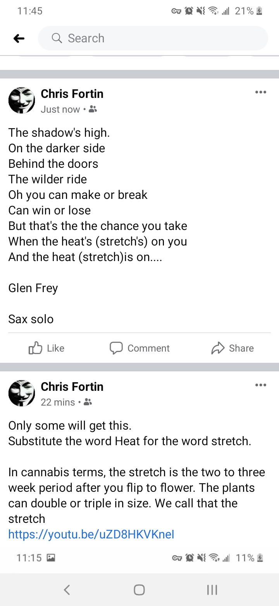
Task: Tap the speech bubble comment icon
Action: click(x=116, y=348)
